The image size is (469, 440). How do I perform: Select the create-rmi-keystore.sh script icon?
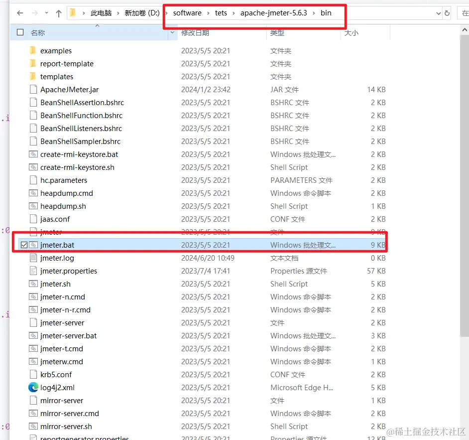point(33,167)
